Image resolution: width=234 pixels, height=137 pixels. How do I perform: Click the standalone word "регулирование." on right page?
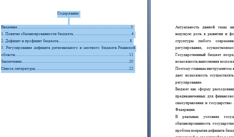pyautogui.click(x=188, y=82)
